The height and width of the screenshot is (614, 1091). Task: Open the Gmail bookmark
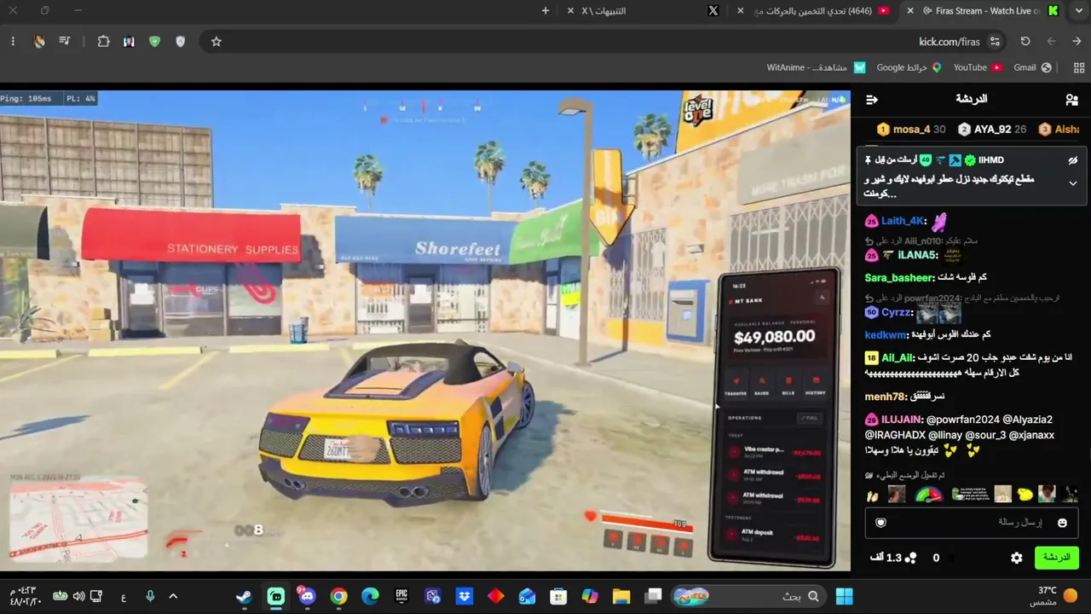1032,67
